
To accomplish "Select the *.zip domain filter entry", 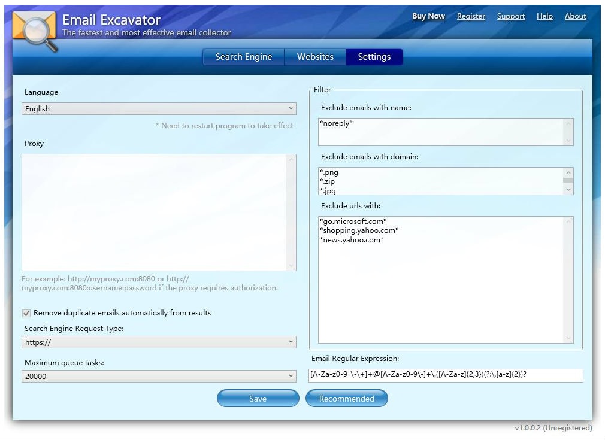I will tap(327, 181).
